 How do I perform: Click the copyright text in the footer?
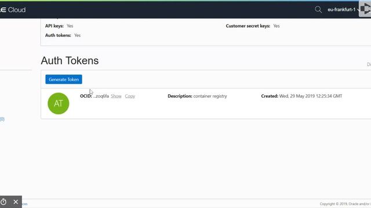pyautogui.click(x=345, y=204)
